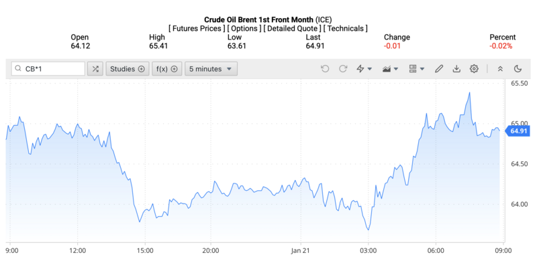Click the Last value 64.91
Viewport: 537px width, 255px height.
click(315, 46)
